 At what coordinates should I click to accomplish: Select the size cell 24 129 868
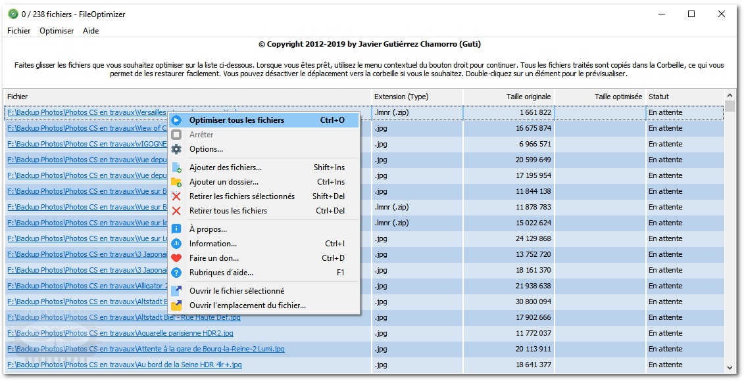pos(508,239)
